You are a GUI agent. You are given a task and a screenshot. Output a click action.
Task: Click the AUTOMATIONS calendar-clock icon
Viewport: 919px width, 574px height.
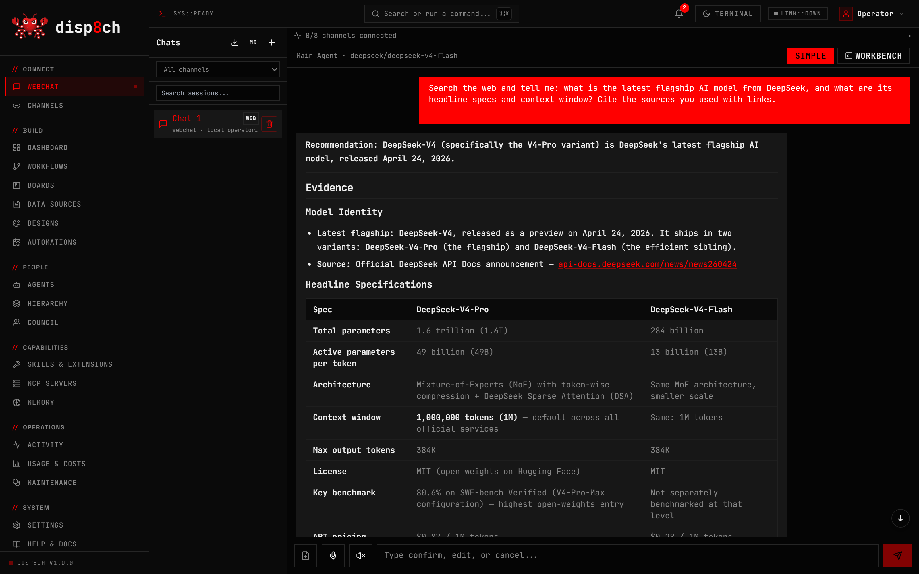(x=17, y=242)
